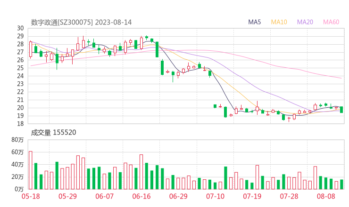This screenshot has width=349, height=207.
Task: Select the MA10 legend label
Action: pos(279,22)
